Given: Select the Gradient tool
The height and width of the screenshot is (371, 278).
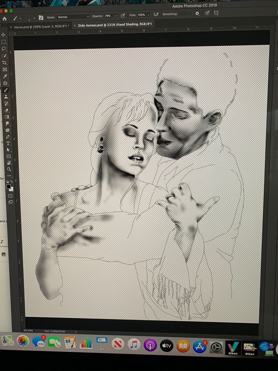Looking at the screenshot, I should pyautogui.click(x=7, y=117).
